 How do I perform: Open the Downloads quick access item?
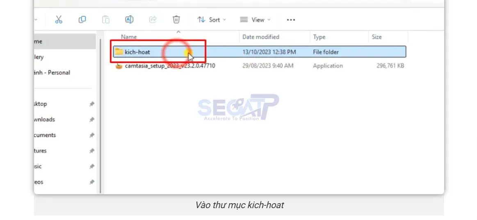pyautogui.click(x=44, y=119)
